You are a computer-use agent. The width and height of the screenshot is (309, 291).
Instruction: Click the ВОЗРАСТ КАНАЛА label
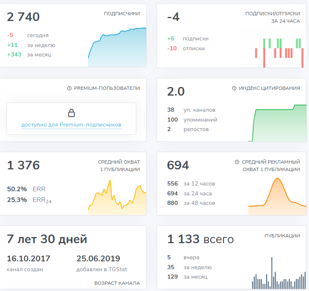(x=117, y=283)
